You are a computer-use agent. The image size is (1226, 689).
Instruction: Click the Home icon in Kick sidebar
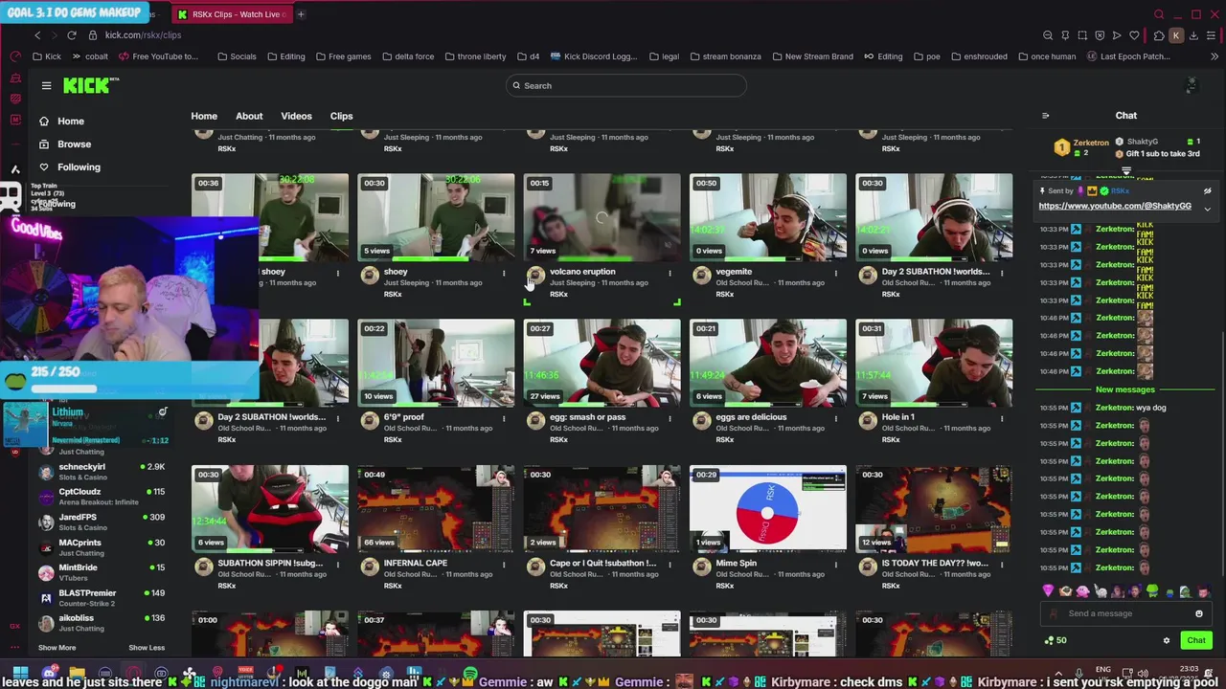pyautogui.click(x=44, y=122)
